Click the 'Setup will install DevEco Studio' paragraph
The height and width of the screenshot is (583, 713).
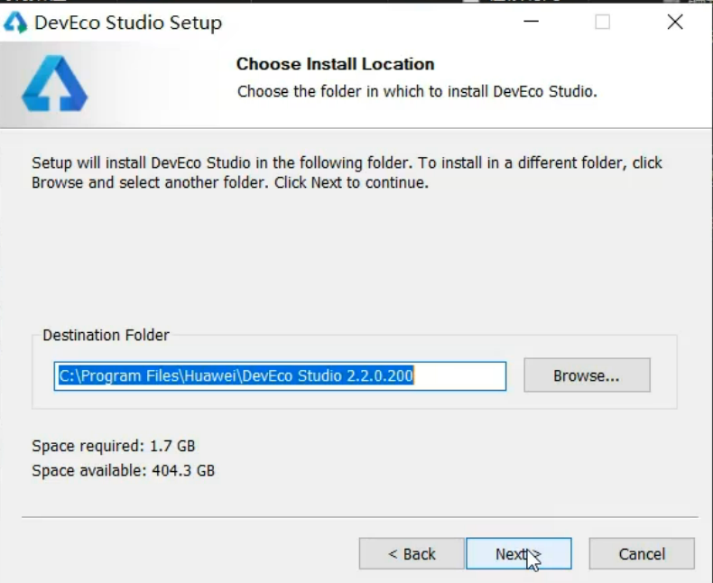pyautogui.click(x=347, y=172)
